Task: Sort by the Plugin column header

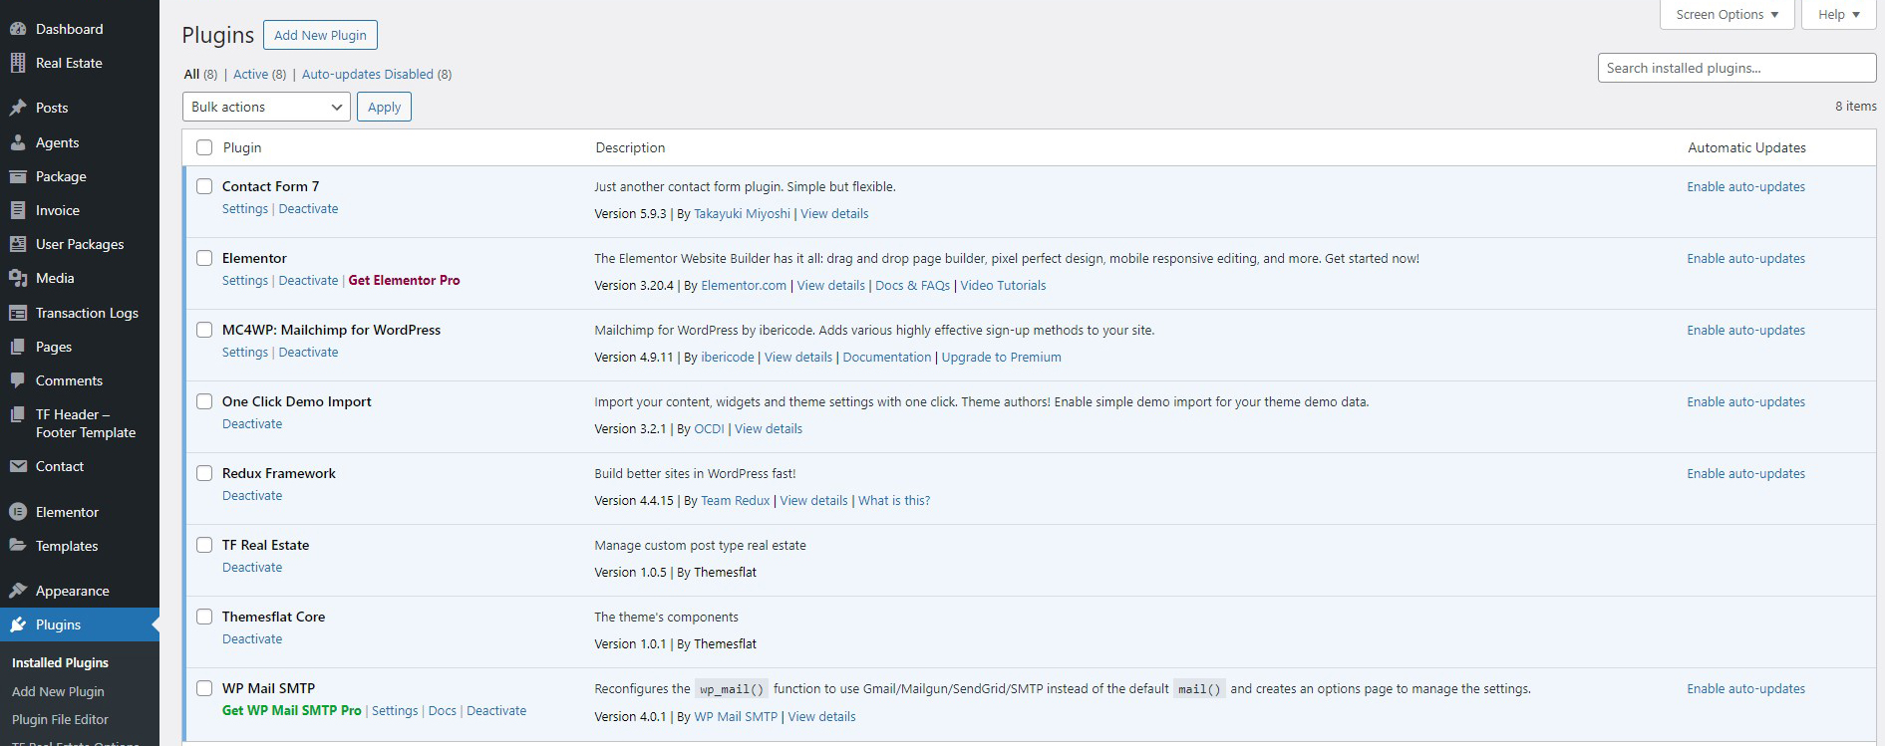Action: 242,147
